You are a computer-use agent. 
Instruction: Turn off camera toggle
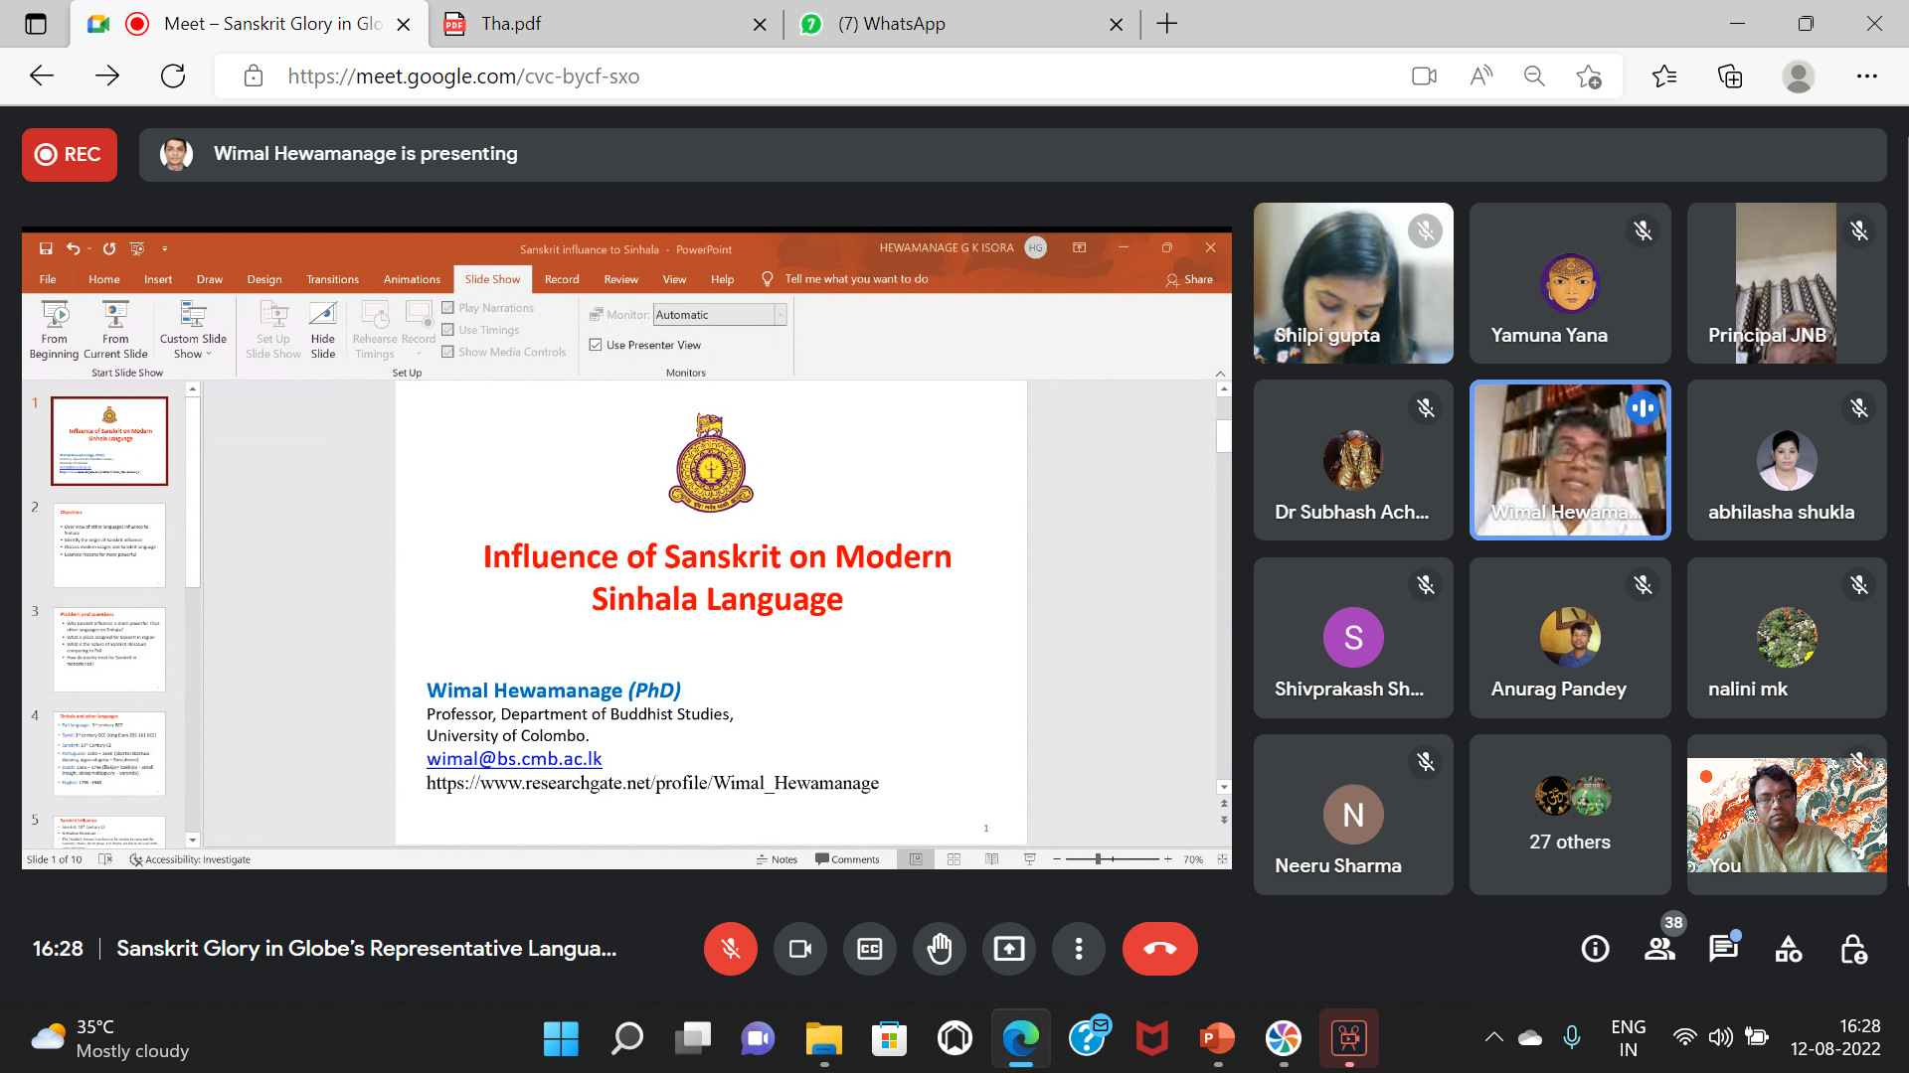click(x=800, y=949)
